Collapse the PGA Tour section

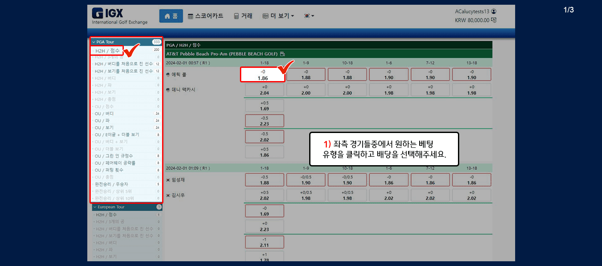coord(94,42)
